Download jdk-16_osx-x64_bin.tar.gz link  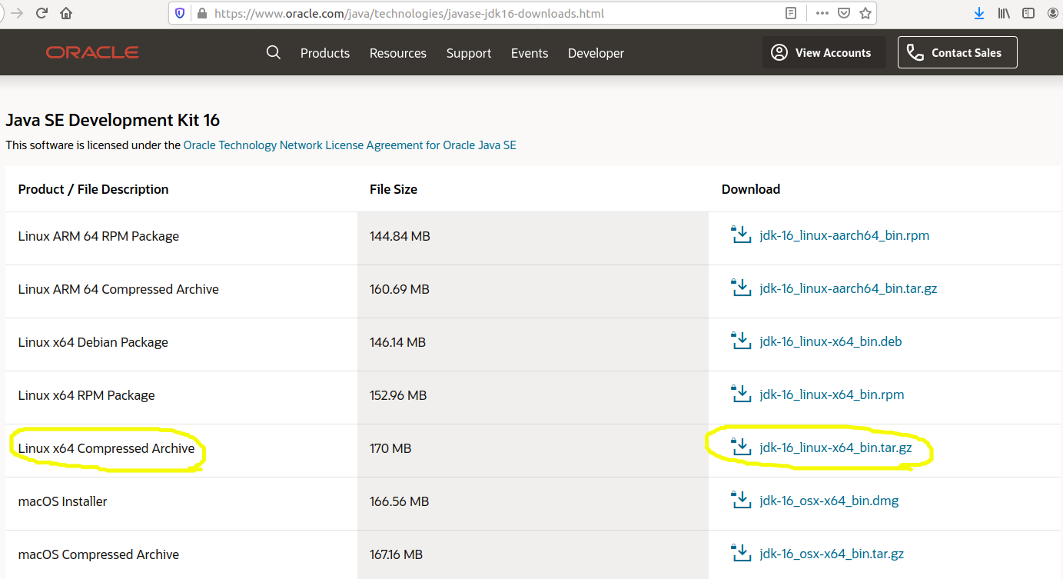tap(832, 554)
